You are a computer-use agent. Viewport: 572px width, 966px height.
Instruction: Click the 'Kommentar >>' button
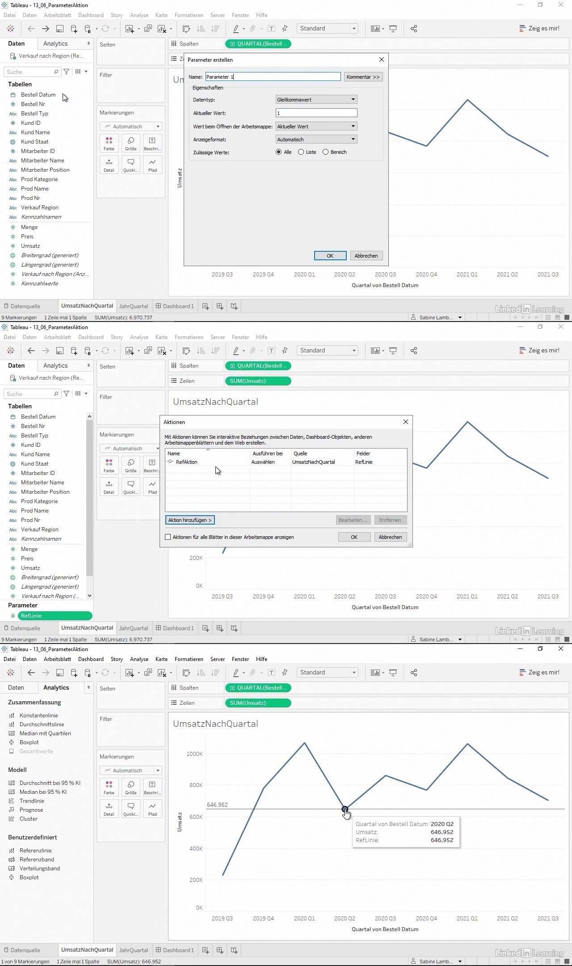click(x=363, y=77)
